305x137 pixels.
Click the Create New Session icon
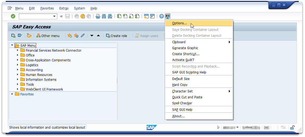point(146,16)
